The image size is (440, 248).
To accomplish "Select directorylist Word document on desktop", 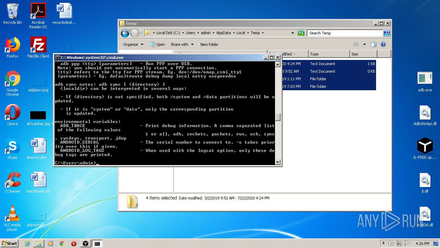I will pyautogui.click(x=38, y=149).
